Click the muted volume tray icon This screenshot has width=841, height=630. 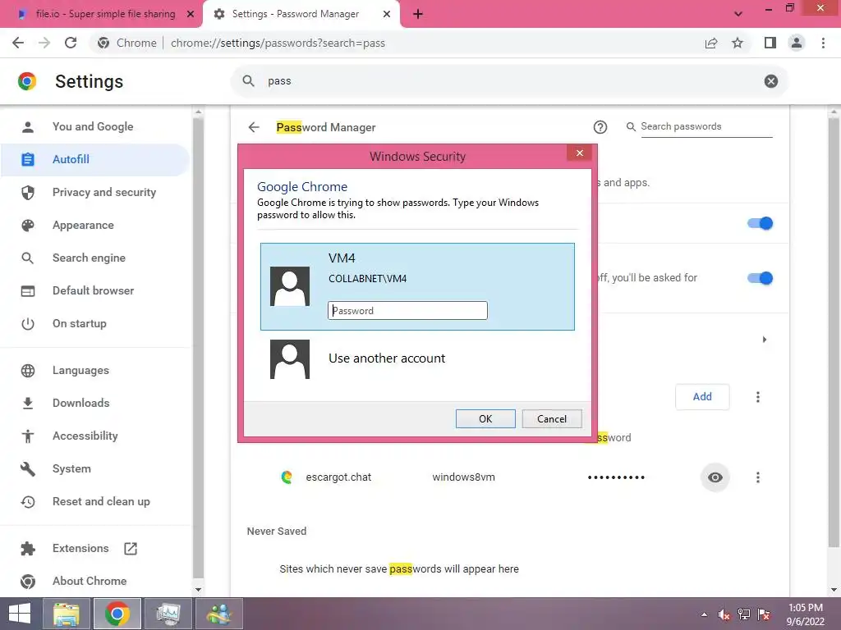pyautogui.click(x=724, y=614)
